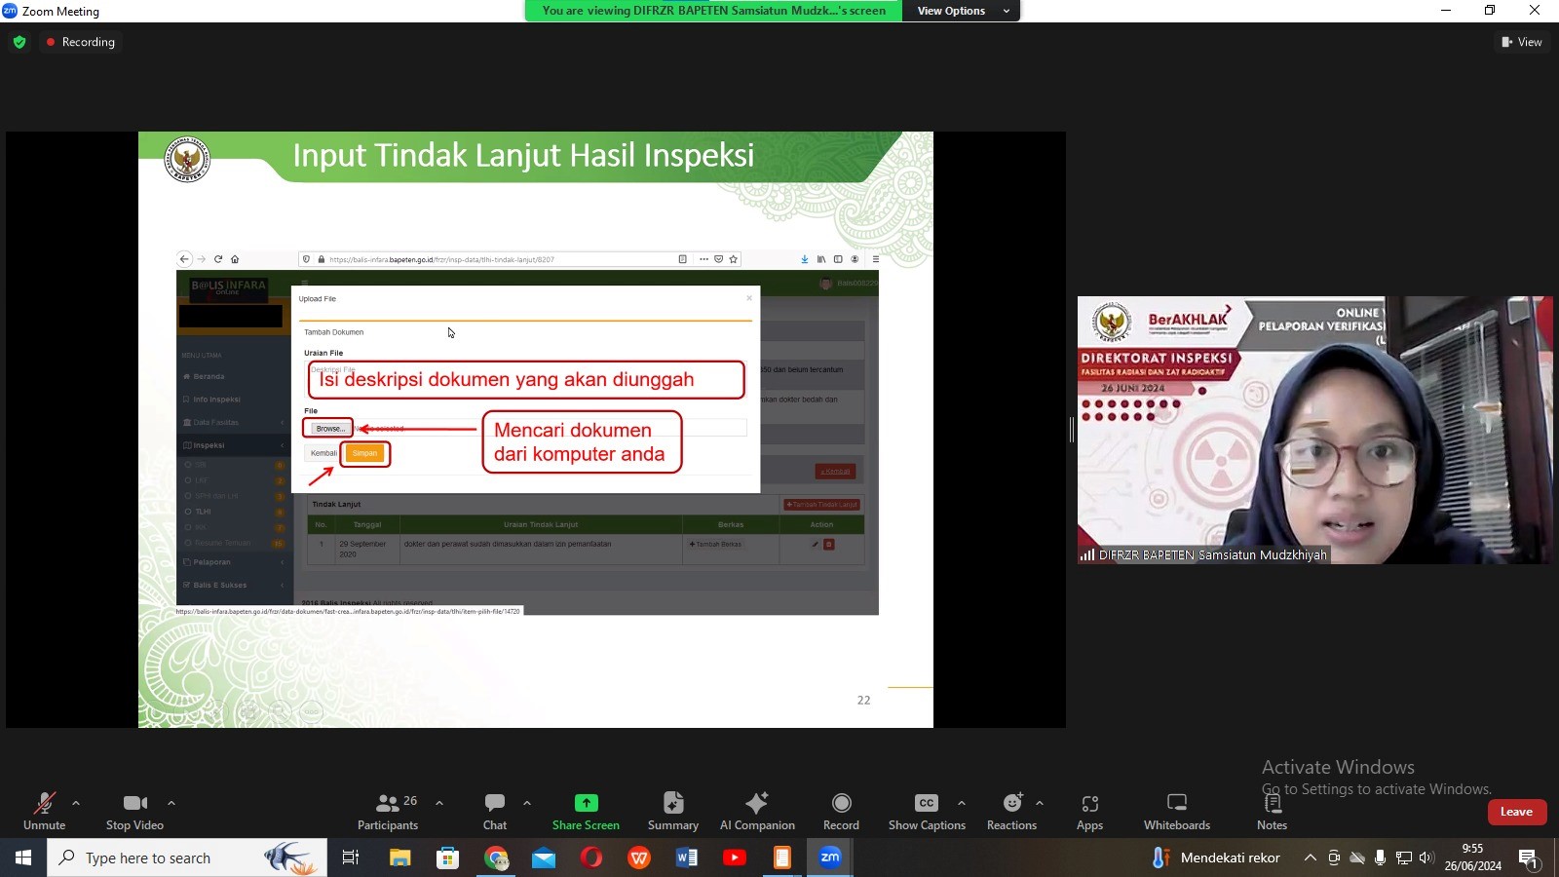This screenshot has height=877, width=1559.
Task: Open Windows notification center
Action: [1529, 858]
